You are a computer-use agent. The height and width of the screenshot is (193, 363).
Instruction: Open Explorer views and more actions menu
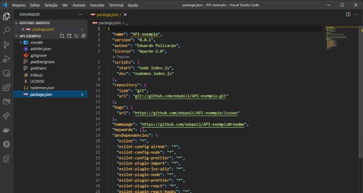(x=81, y=15)
